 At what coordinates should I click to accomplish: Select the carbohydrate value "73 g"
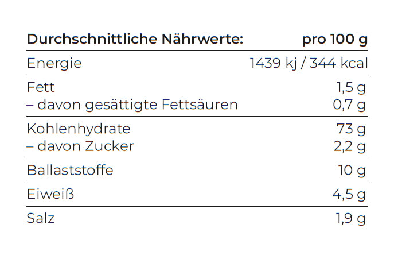coord(353,129)
